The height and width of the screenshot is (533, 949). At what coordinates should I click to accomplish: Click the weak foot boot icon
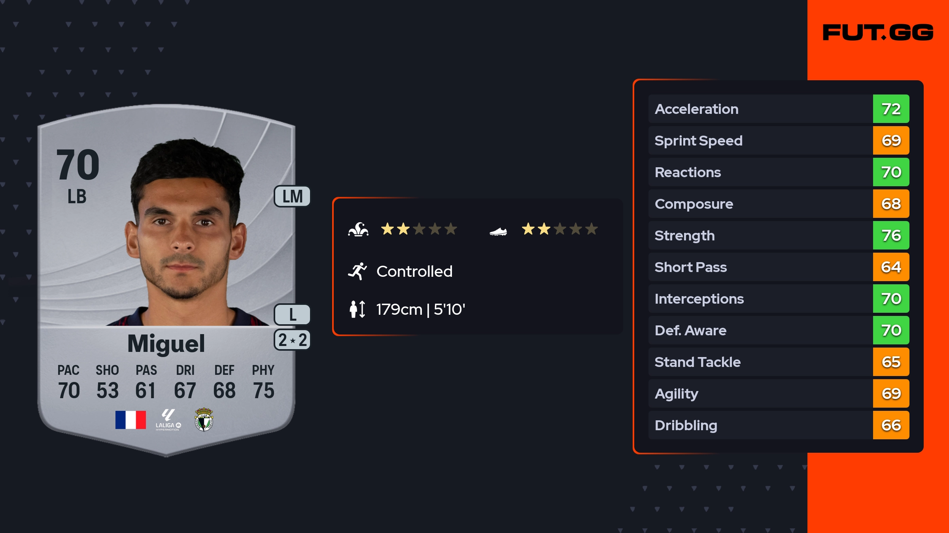click(x=498, y=231)
